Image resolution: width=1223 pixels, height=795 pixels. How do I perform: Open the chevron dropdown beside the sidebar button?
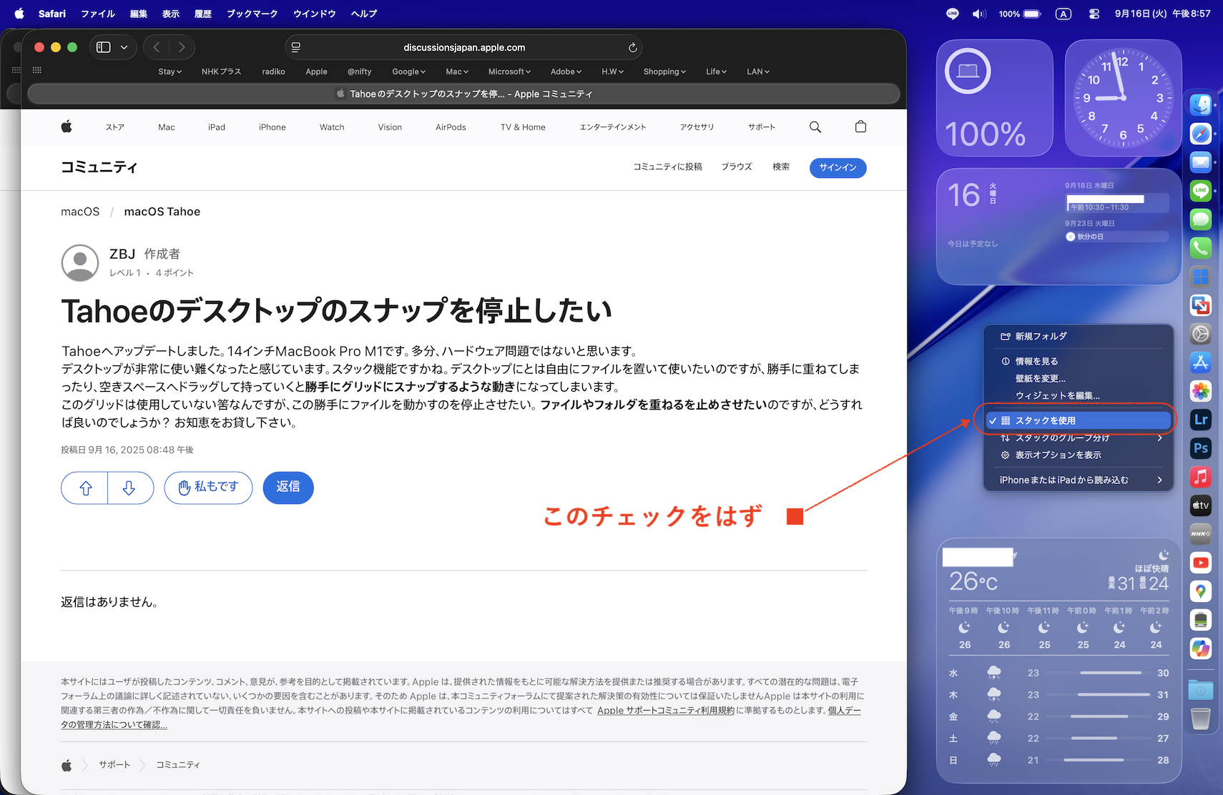124,47
